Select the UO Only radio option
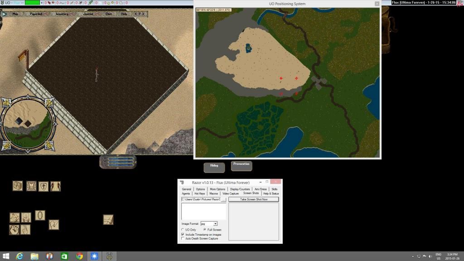464x261 pixels. click(183, 230)
